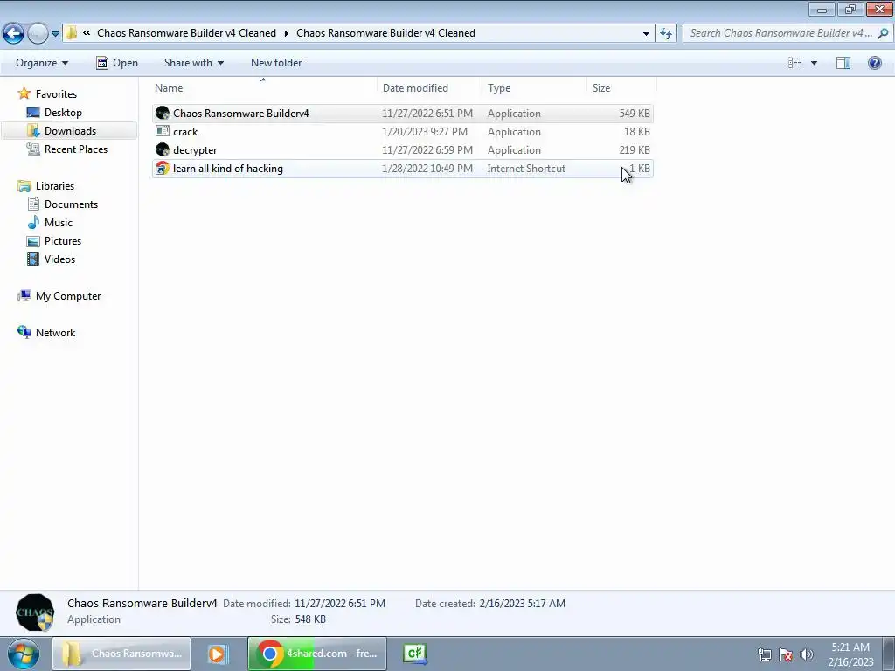Open the Pictures library

pyautogui.click(x=63, y=241)
